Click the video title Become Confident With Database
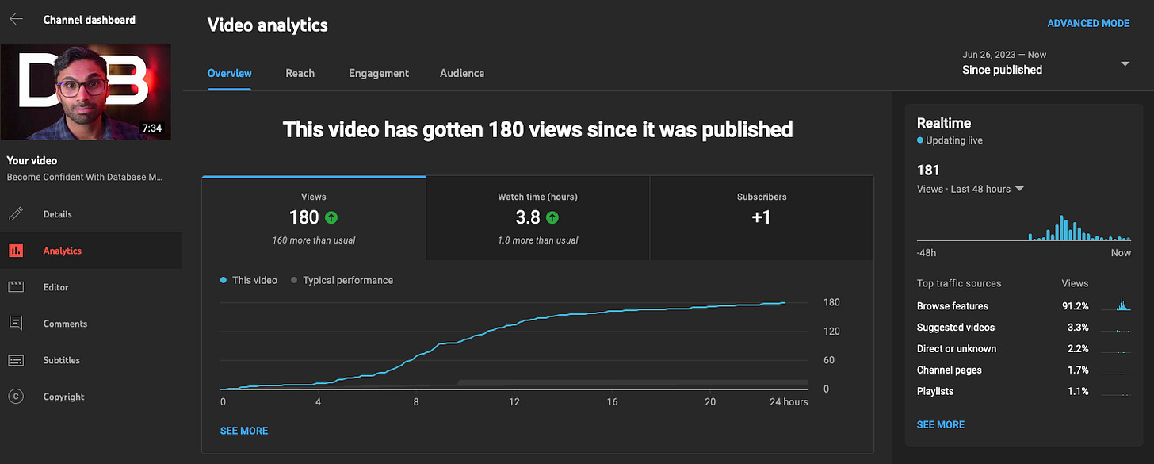 [x=85, y=177]
